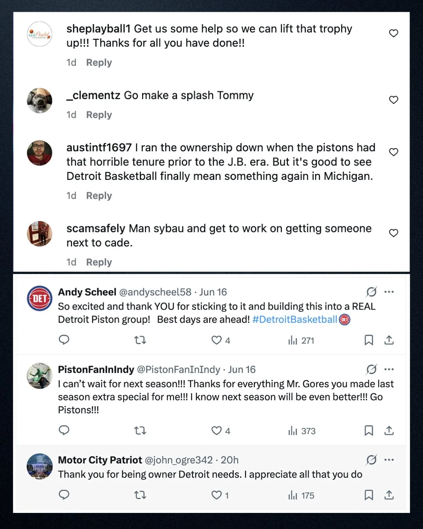Image resolution: width=423 pixels, height=529 pixels.
Task: Open #DetroitBasketball hashtag link
Action: (295, 320)
